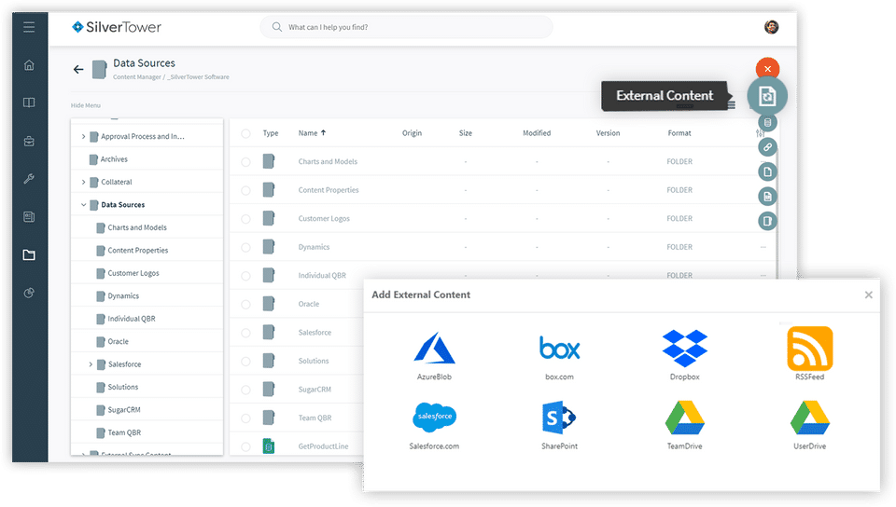The width and height of the screenshot is (896, 507).
Task: Select the Salesforce row checkbox
Action: click(245, 333)
